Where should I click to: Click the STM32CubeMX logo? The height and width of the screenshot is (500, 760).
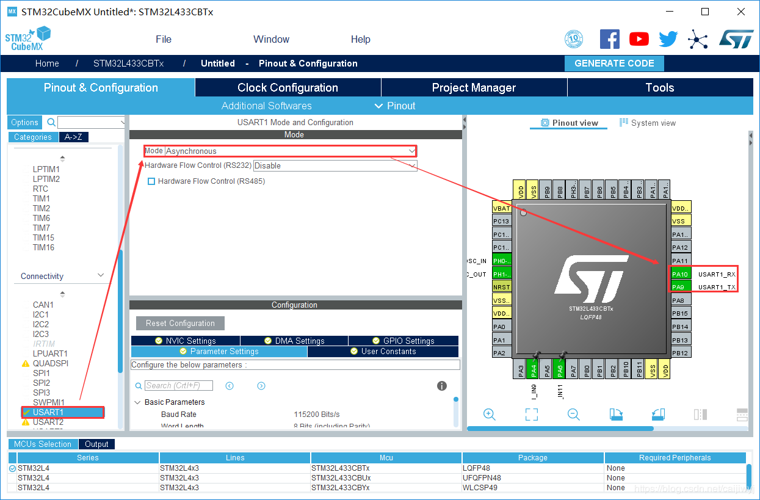tap(28, 38)
